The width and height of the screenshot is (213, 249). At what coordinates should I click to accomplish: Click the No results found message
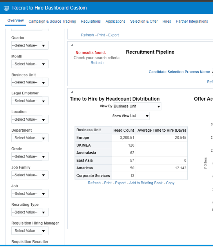coord(91,53)
